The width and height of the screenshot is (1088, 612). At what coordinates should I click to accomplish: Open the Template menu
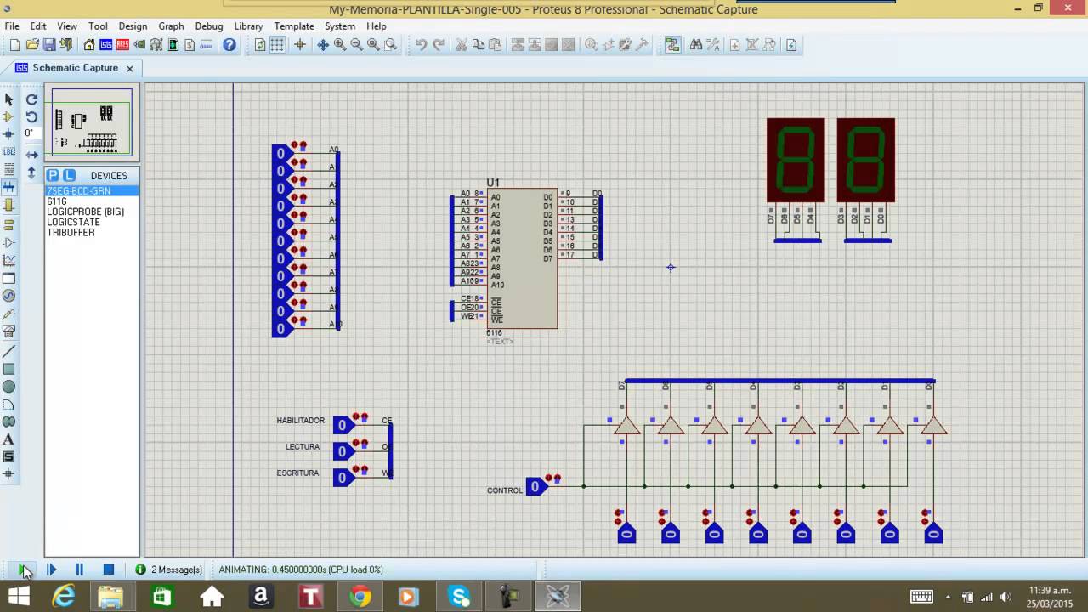[294, 26]
